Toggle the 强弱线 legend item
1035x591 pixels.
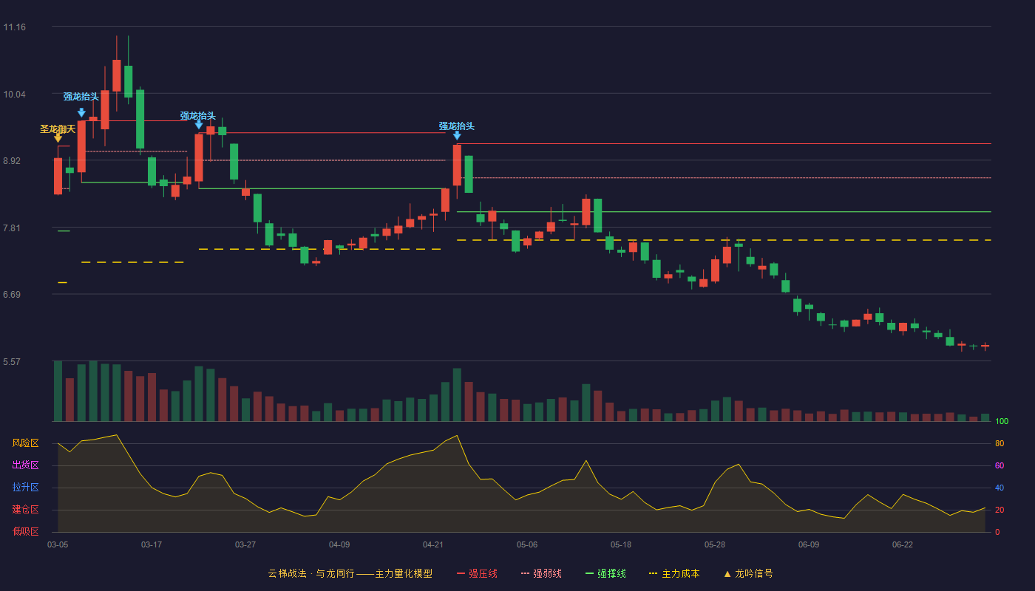click(x=541, y=573)
